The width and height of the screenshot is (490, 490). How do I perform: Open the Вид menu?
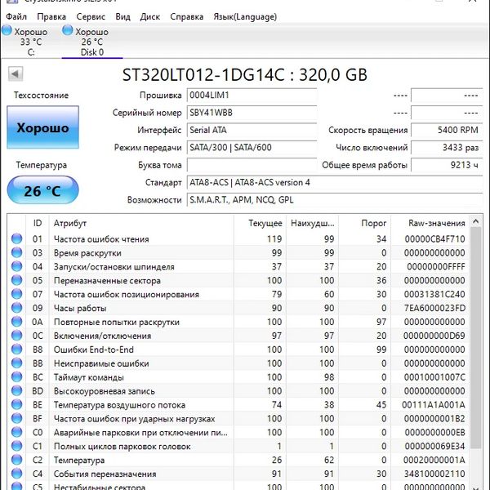coord(122,16)
